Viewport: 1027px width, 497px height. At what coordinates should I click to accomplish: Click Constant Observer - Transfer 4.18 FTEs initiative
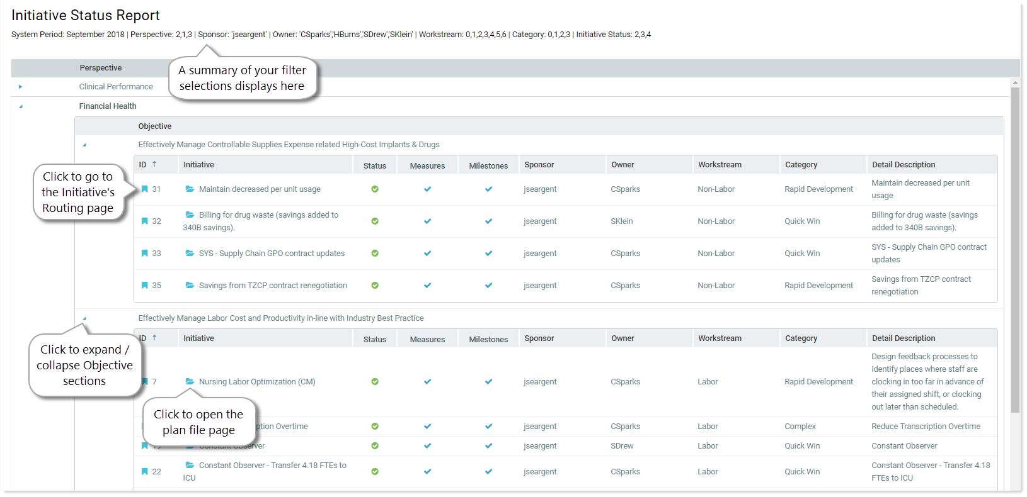272,466
